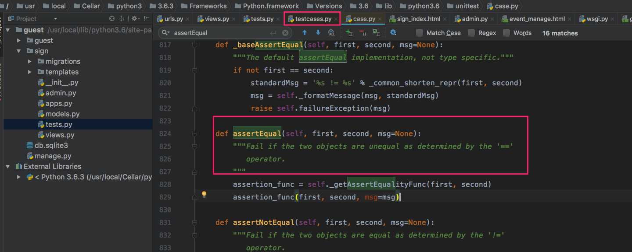Switch to the urls.py tab

(x=172, y=19)
